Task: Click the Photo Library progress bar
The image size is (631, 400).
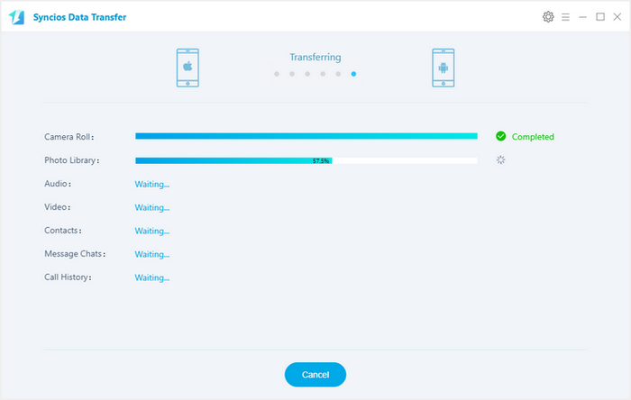Action: pyautogui.click(x=306, y=160)
